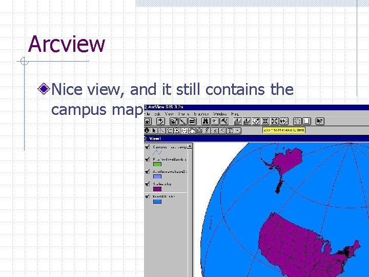Open the theme table button
Viewport: 369px width, 277px height.
click(192, 121)
